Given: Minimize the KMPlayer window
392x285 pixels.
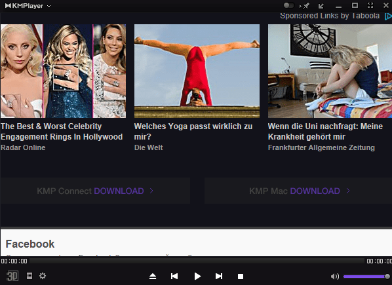Looking at the screenshot, I should point(338,7).
